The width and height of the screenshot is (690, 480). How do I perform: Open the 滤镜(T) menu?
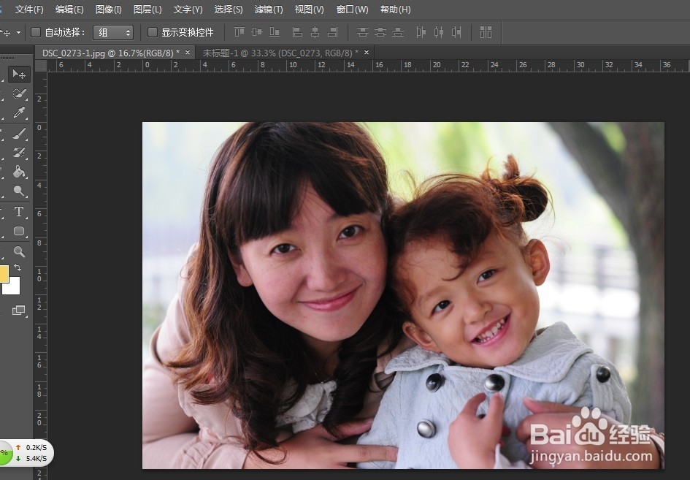(x=269, y=9)
